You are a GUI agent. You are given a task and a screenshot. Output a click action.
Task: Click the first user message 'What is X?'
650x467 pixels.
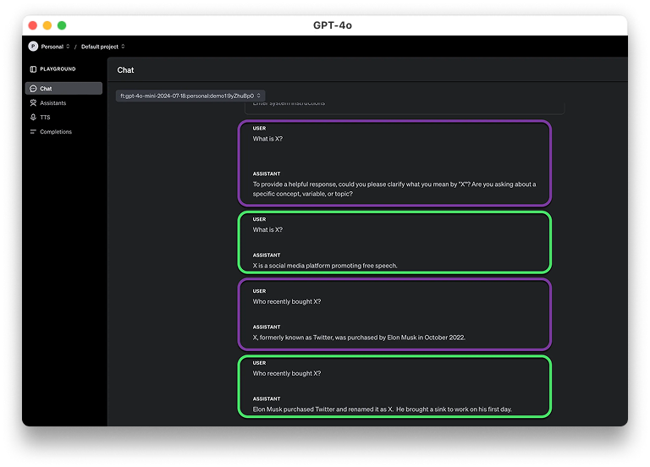point(267,139)
